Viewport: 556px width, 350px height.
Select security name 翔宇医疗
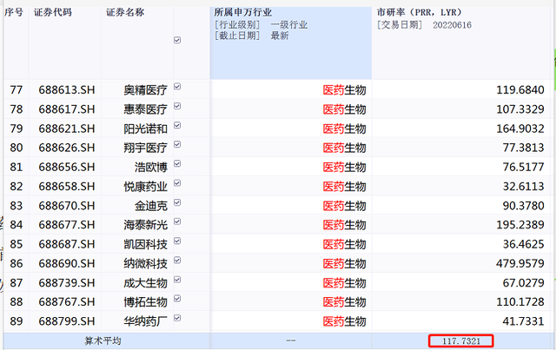click(x=145, y=148)
